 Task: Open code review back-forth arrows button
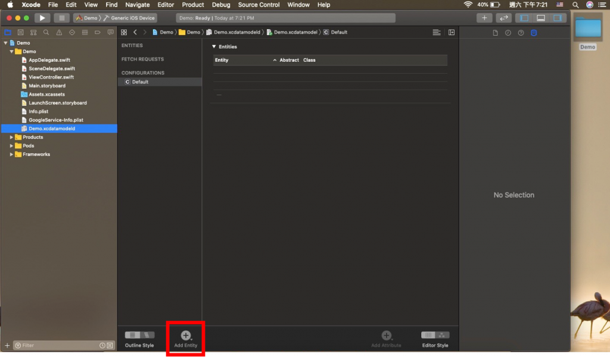(504, 18)
